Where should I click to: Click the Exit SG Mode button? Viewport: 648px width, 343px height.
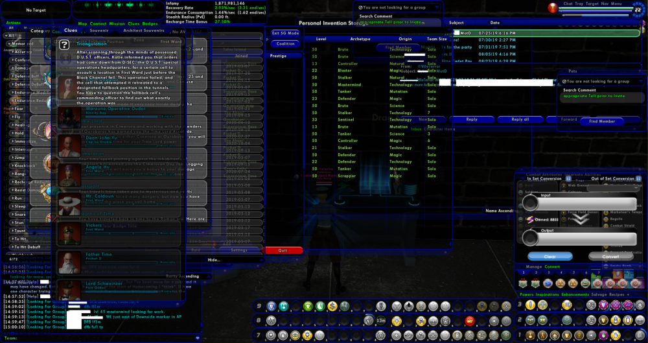pos(285,33)
